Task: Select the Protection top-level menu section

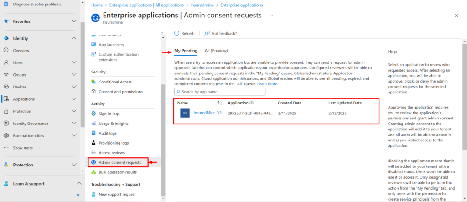Action: [23, 165]
